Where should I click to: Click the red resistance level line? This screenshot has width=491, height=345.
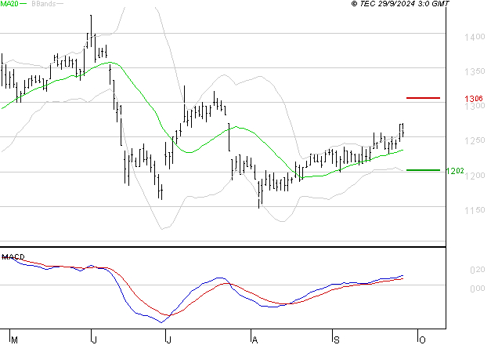423,98
